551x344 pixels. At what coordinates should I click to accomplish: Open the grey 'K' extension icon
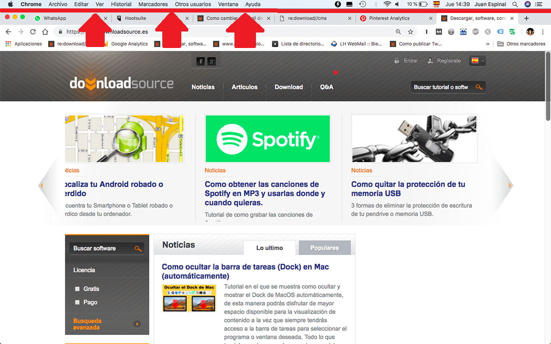[x=488, y=31]
